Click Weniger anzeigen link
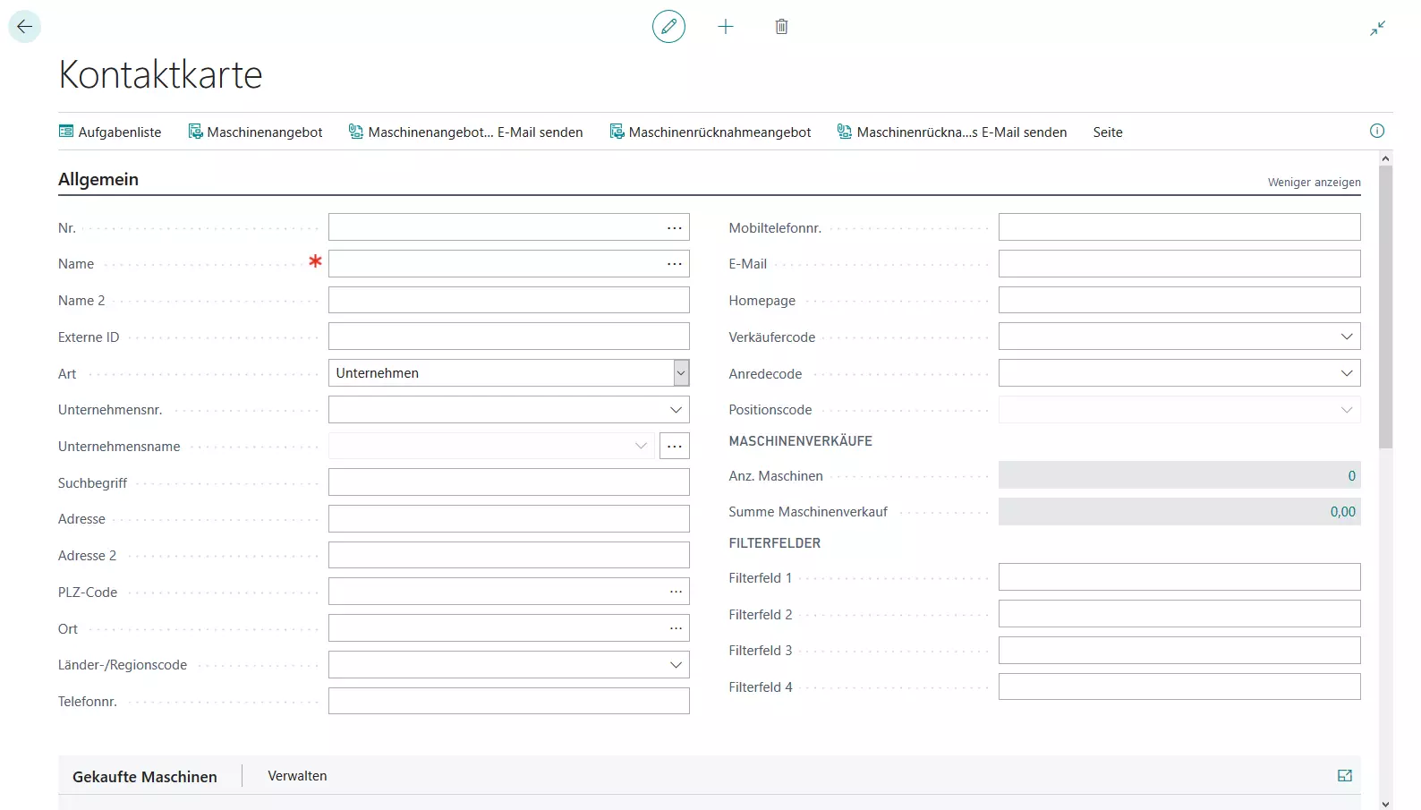Image resolution: width=1421 pixels, height=810 pixels. pos(1314,182)
